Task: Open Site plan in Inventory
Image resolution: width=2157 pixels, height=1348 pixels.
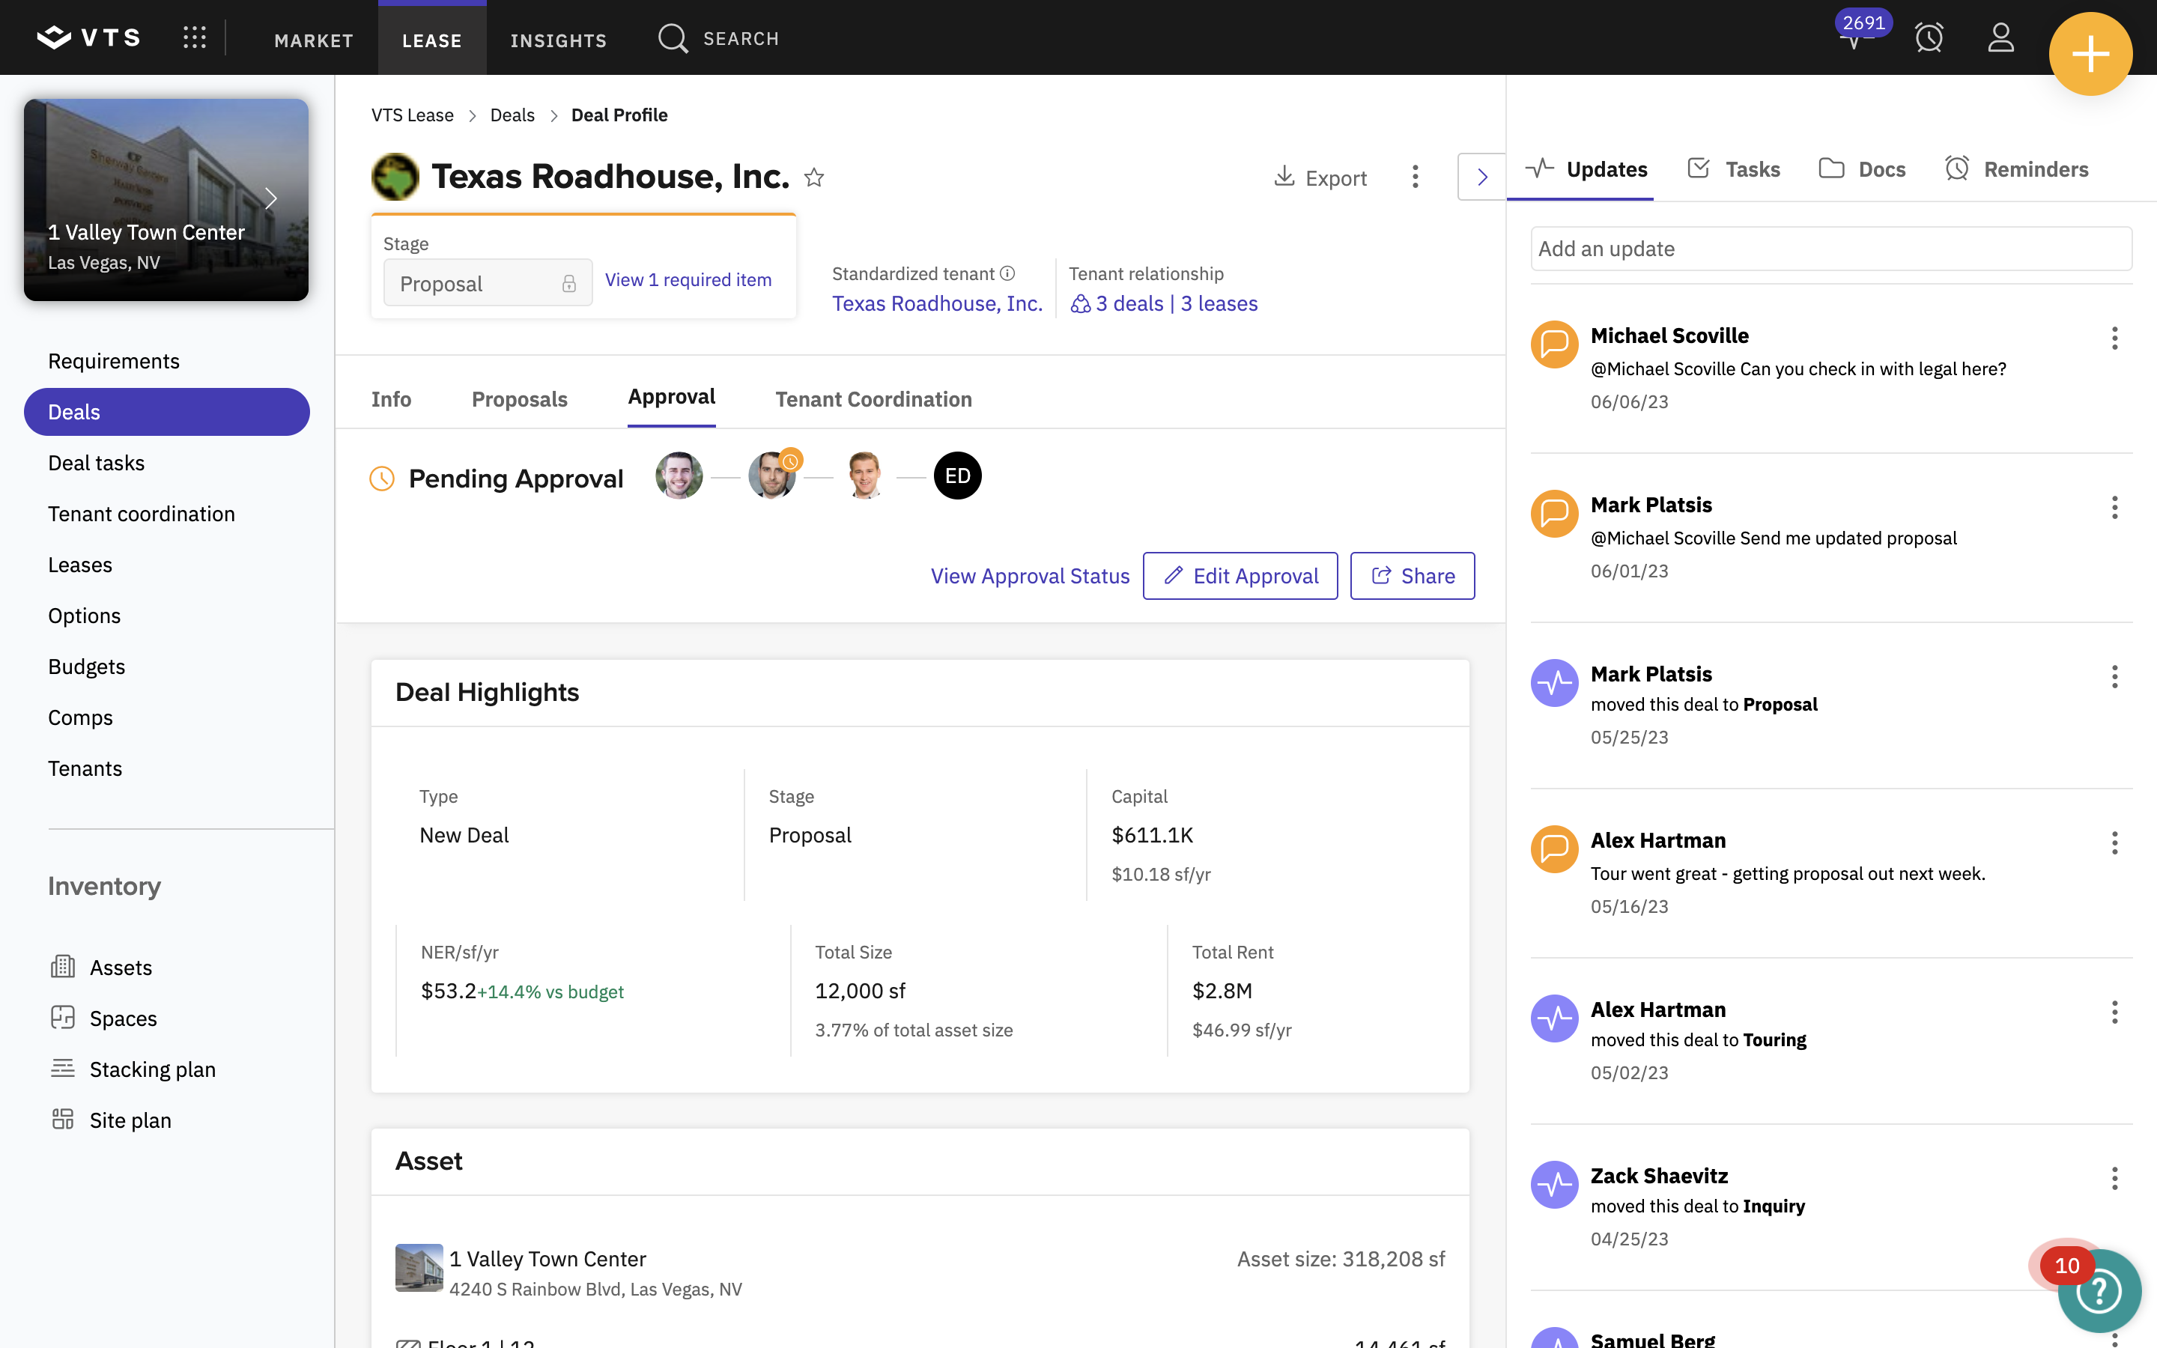Action: [111, 1120]
